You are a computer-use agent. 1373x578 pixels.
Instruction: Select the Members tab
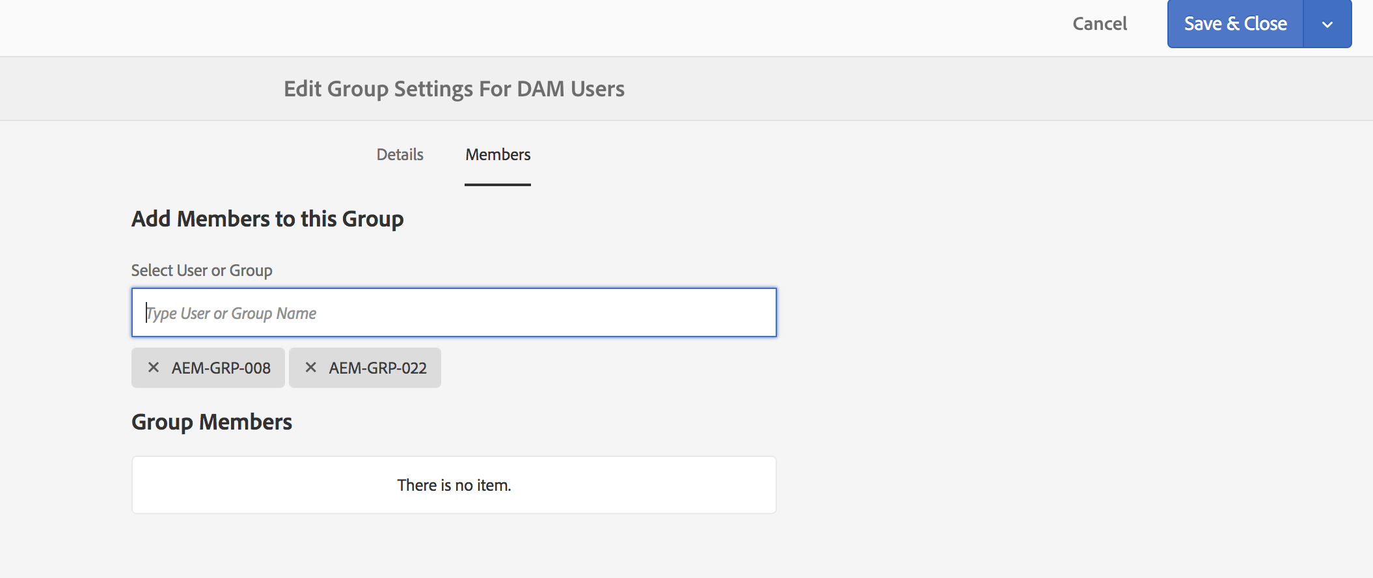click(498, 155)
